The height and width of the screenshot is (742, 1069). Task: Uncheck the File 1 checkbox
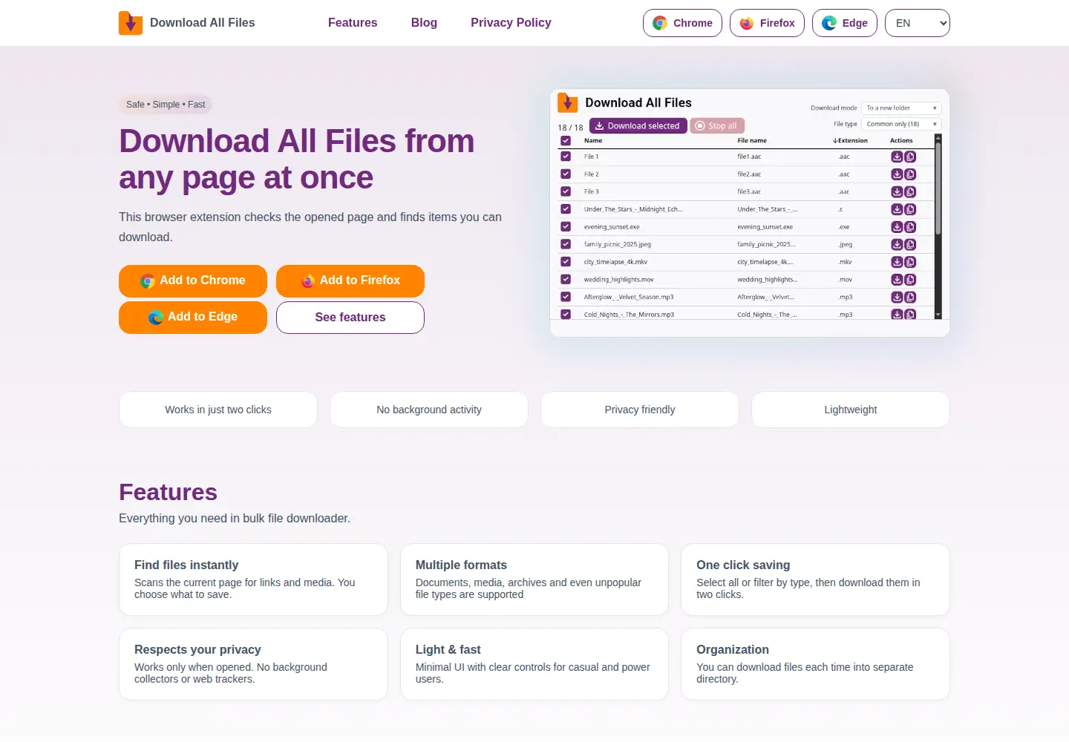[566, 157]
